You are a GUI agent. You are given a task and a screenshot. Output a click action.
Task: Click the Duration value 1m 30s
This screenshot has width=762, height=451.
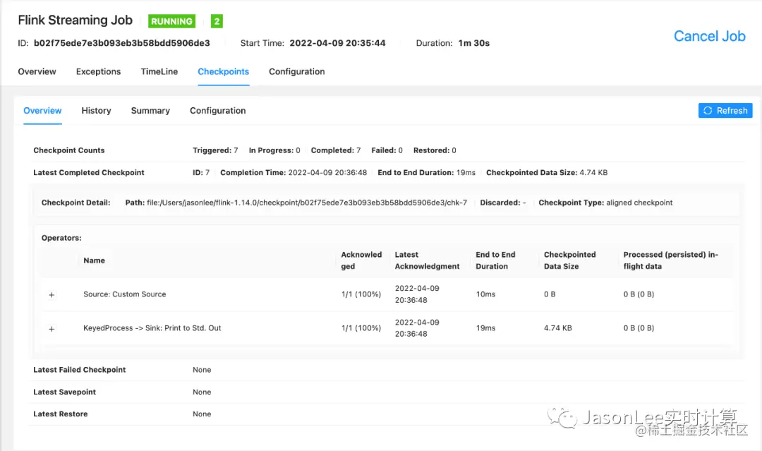coord(474,43)
